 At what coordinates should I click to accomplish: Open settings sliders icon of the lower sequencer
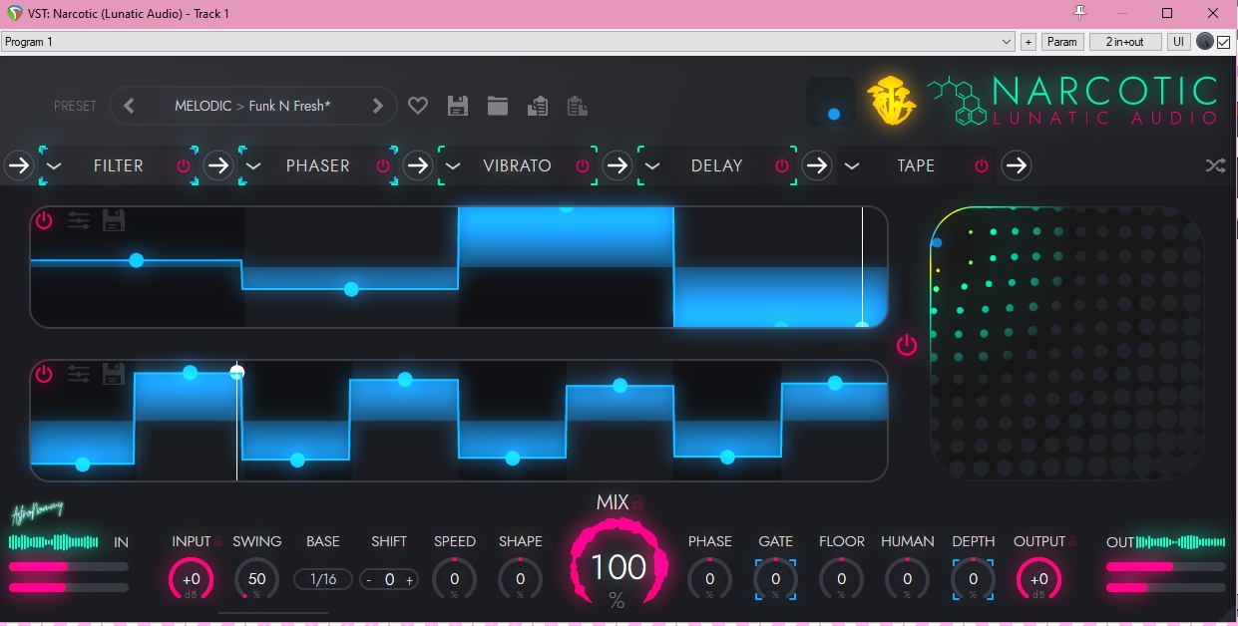tap(79, 374)
